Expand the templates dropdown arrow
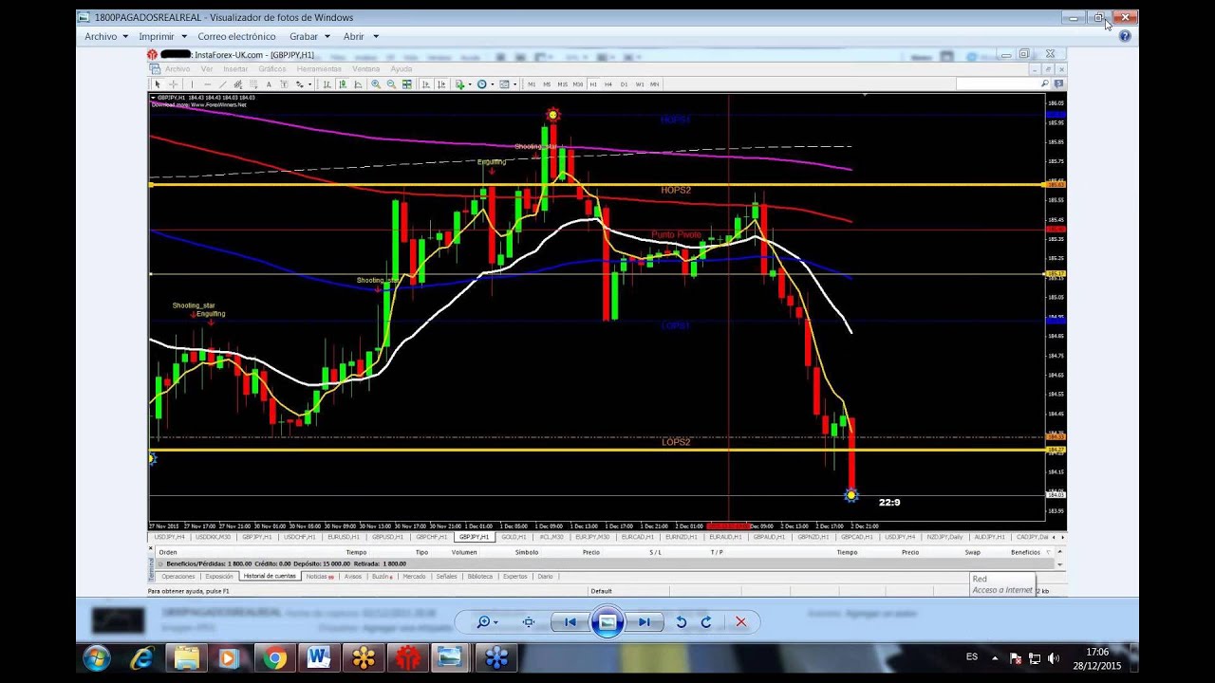1215x683 pixels. (515, 84)
